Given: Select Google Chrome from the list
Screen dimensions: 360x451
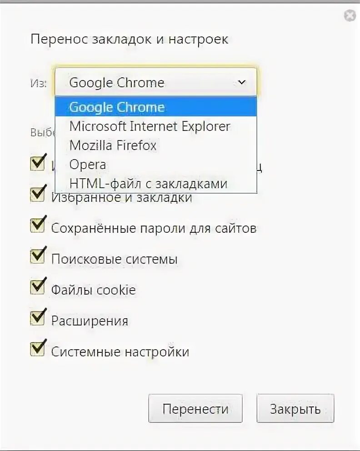Looking at the screenshot, I should coord(155,107).
